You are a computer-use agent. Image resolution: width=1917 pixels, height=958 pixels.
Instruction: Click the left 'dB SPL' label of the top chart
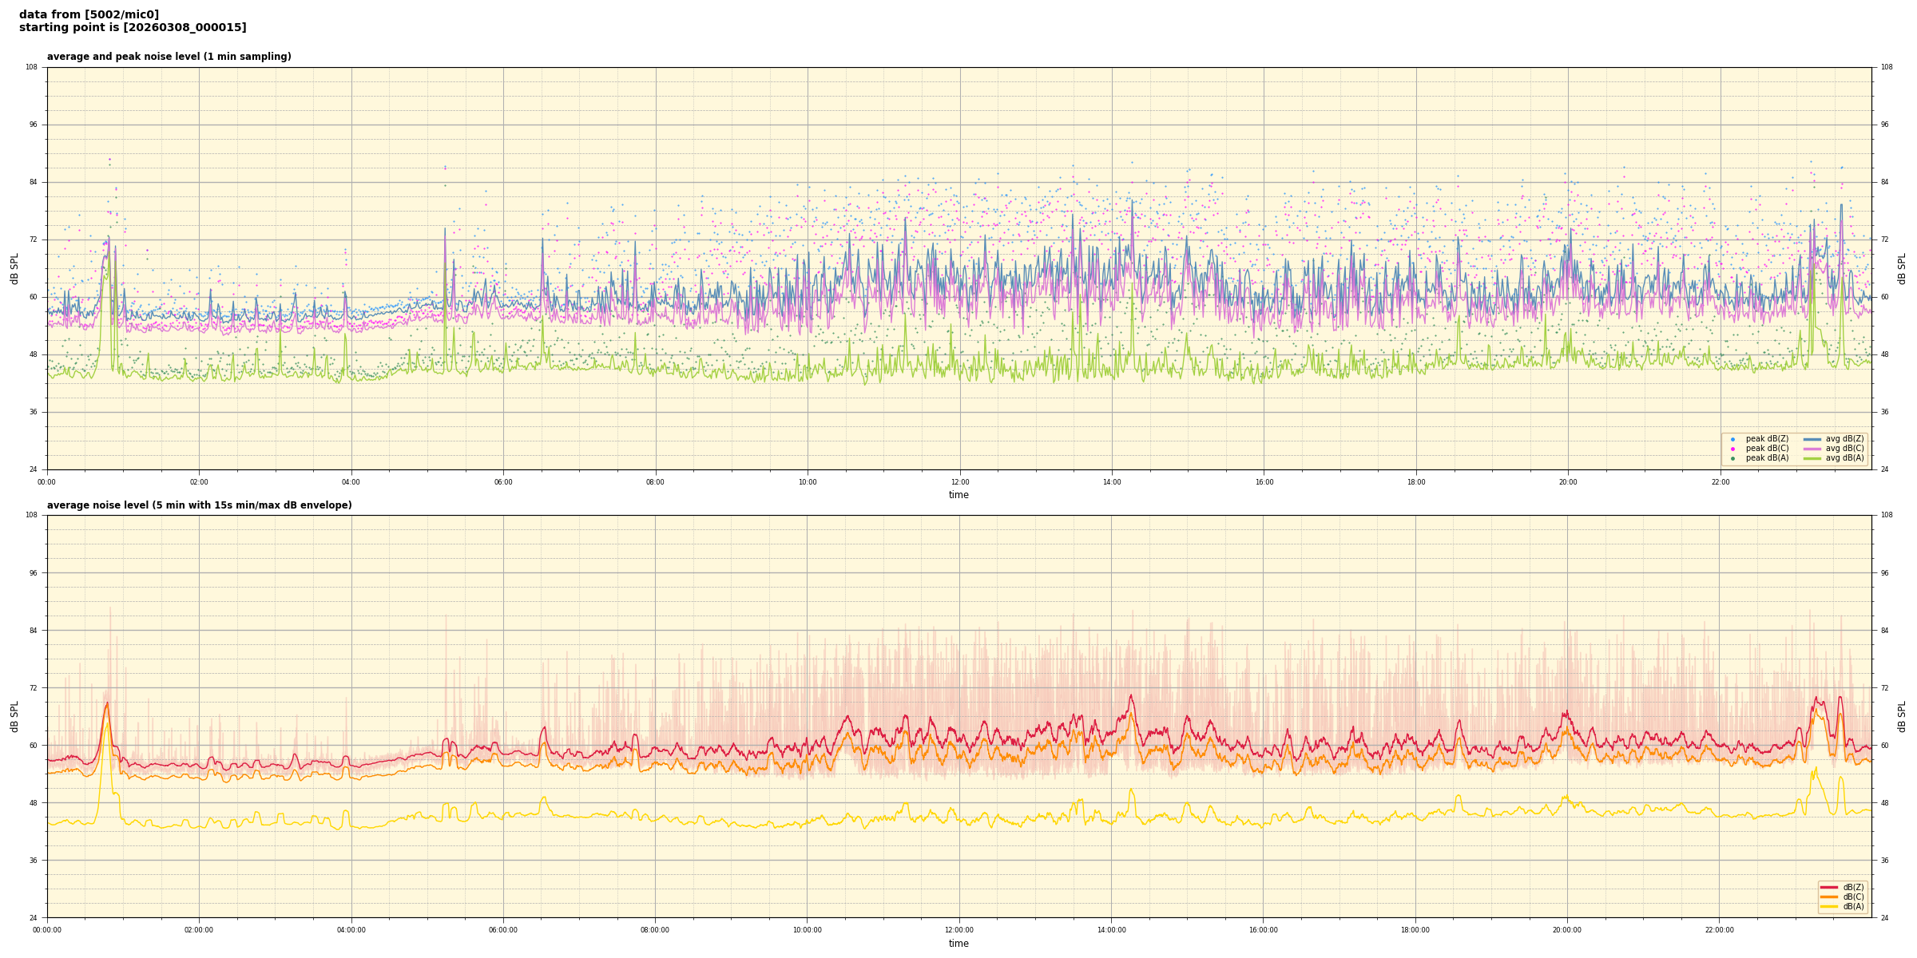(x=14, y=268)
